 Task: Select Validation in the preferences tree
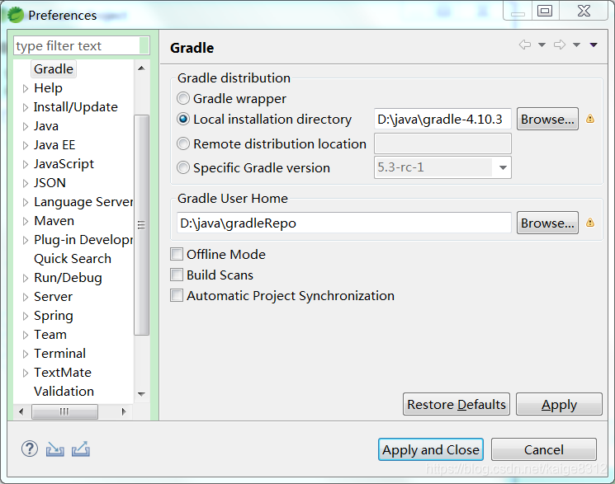click(64, 391)
